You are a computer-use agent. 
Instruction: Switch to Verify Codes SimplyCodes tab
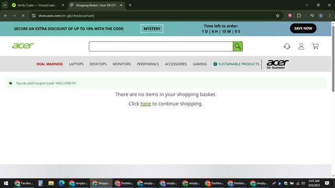36,5
